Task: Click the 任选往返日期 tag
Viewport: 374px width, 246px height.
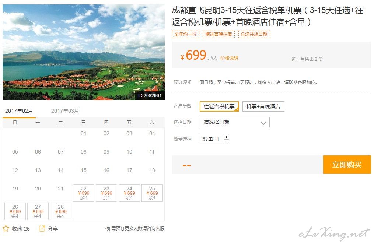Action: pyautogui.click(x=254, y=34)
